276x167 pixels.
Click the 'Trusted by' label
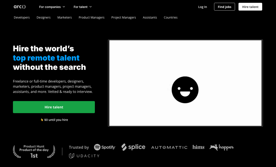pyautogui.click(x=79, y=147)
